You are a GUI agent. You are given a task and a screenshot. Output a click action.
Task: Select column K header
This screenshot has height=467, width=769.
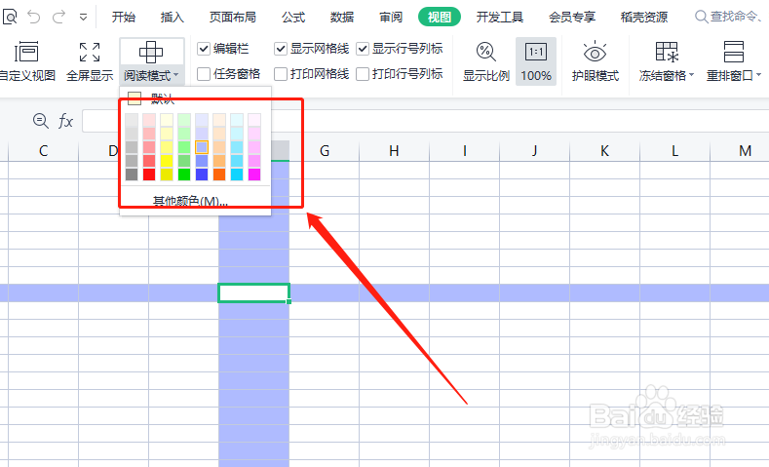click(x=604, y=151)
